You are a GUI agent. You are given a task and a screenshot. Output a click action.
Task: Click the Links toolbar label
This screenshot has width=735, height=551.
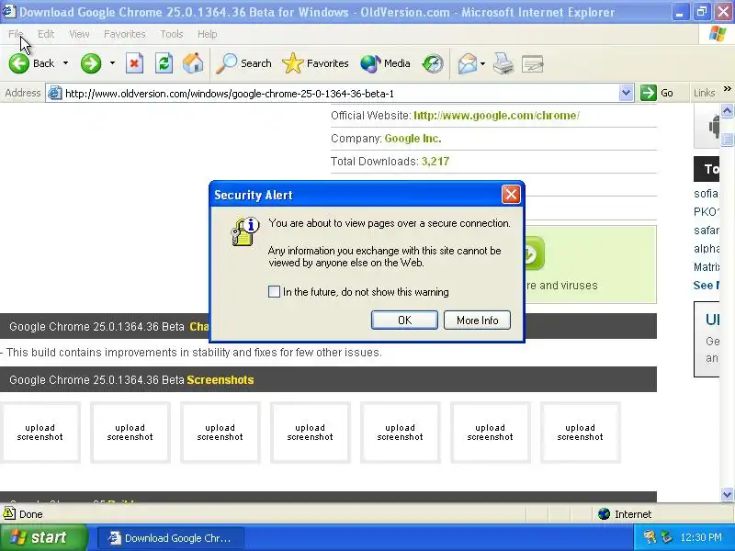(704, 93)
